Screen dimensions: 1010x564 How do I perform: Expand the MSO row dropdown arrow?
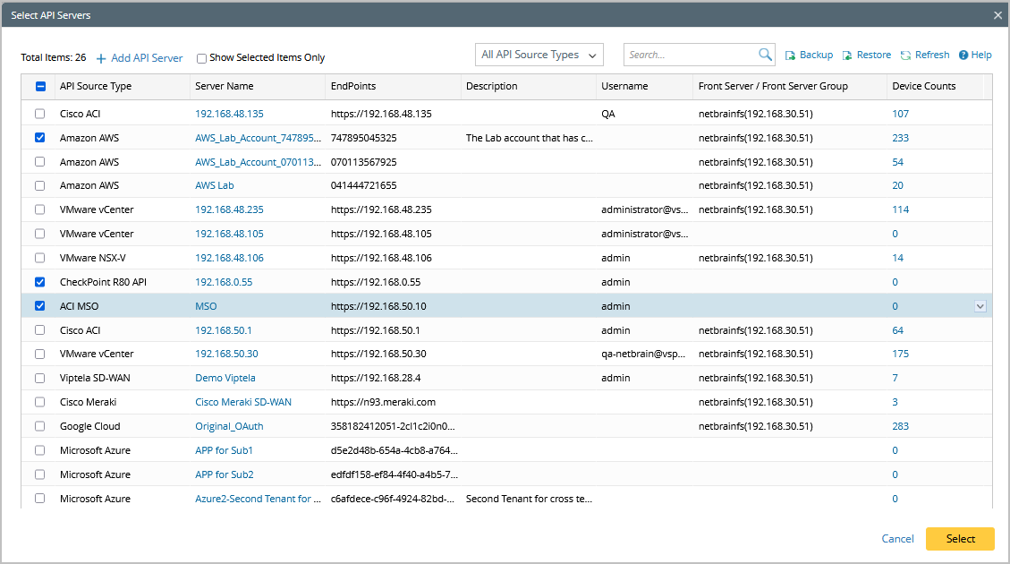(980, 306)
